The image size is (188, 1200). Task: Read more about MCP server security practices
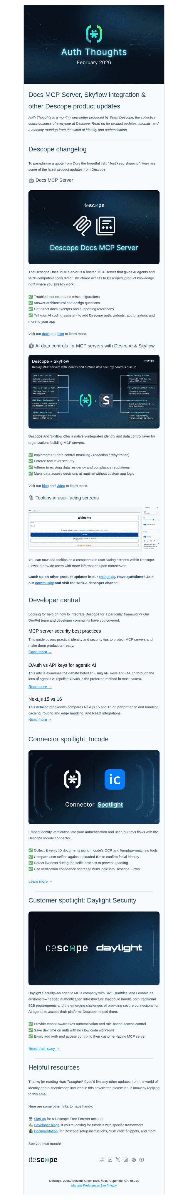pyautogui.click(x=40, y=652)
